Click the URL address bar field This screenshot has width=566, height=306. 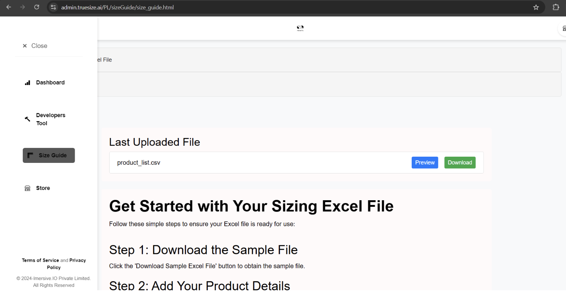293,7
